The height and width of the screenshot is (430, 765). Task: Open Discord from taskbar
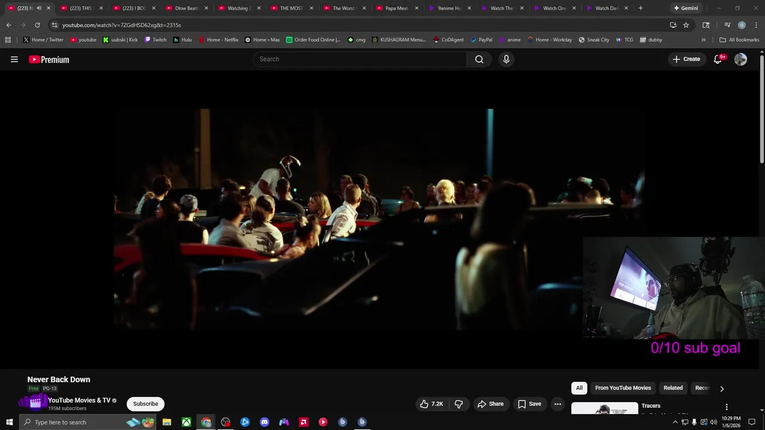(x=264, y=422)
